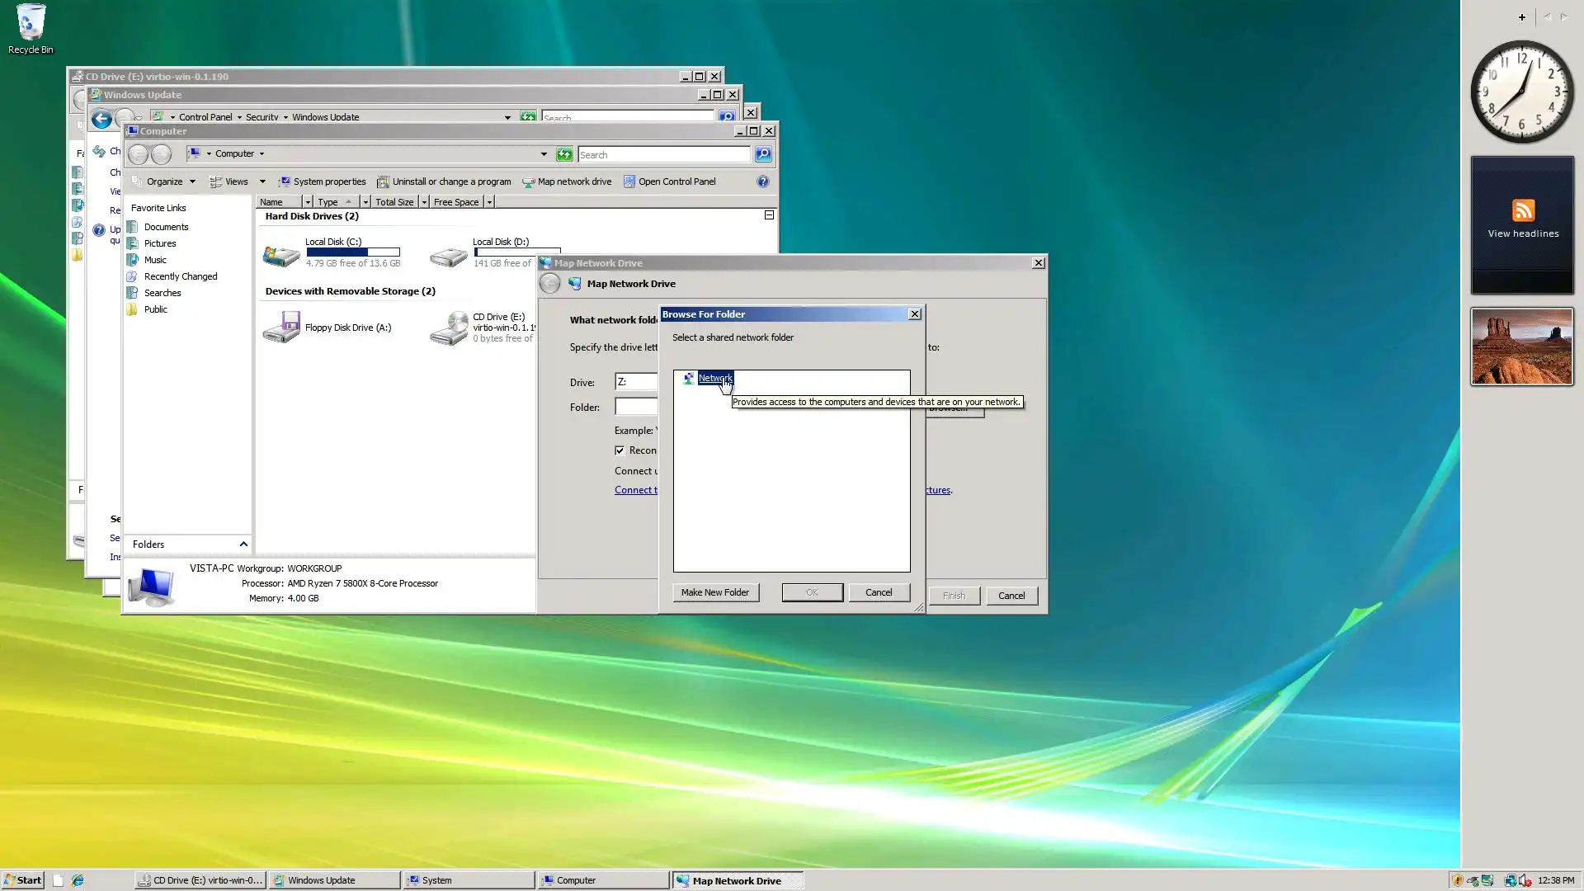
Task: Click the Map network drive toolbar icon
Action: click(x=529, y=181)
